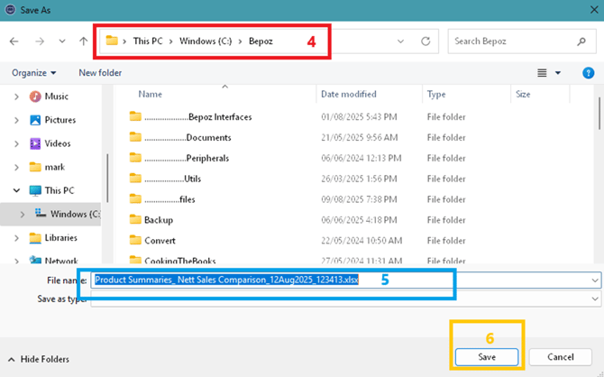
Task: Click New folder in toolbar
Action: [100, 72]
